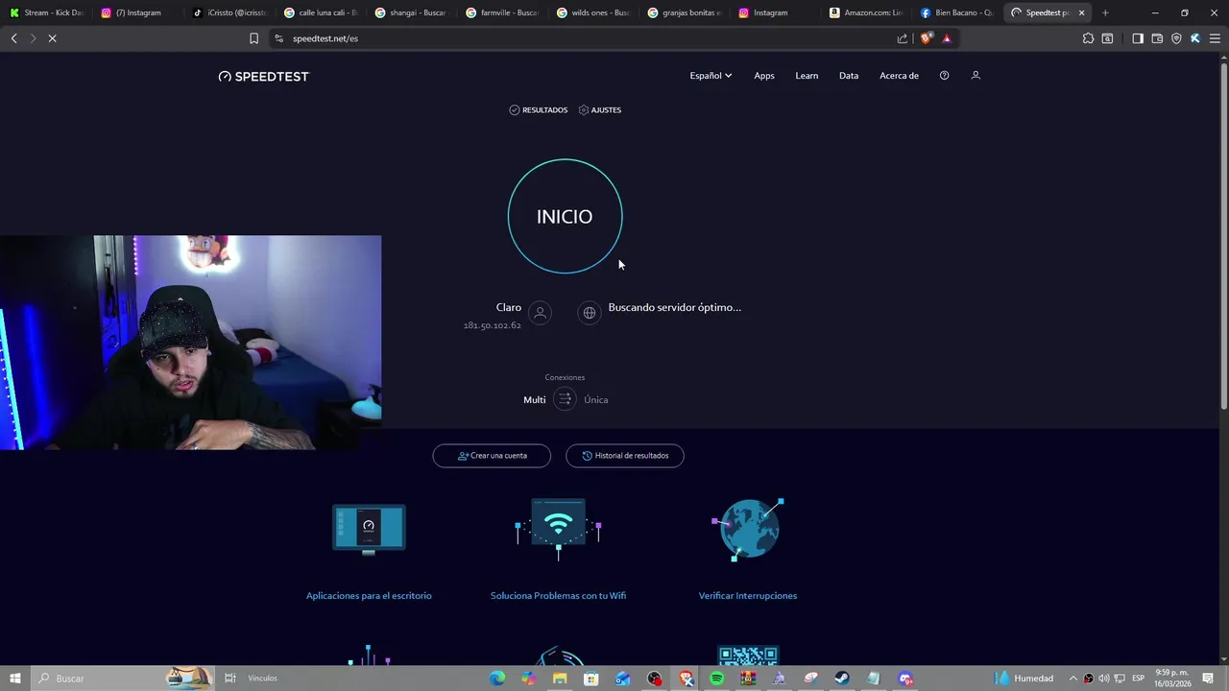This screenshot has width=1229, height=691.
Task: Open the Apps menu item
Action: (x=764, y=76)
